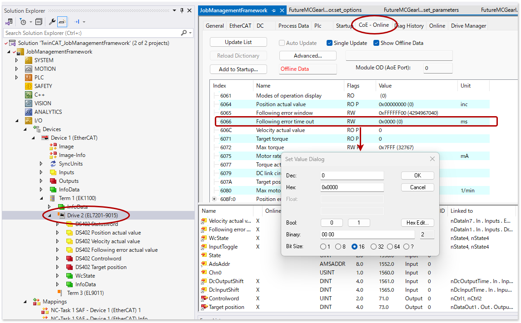Click Cancel in Set Value Dialog
The height and width of the screenshot is (323, 521).
coord(417,187)
